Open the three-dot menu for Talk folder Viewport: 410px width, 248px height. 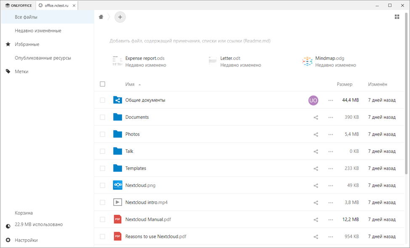[x=330, y=152]
